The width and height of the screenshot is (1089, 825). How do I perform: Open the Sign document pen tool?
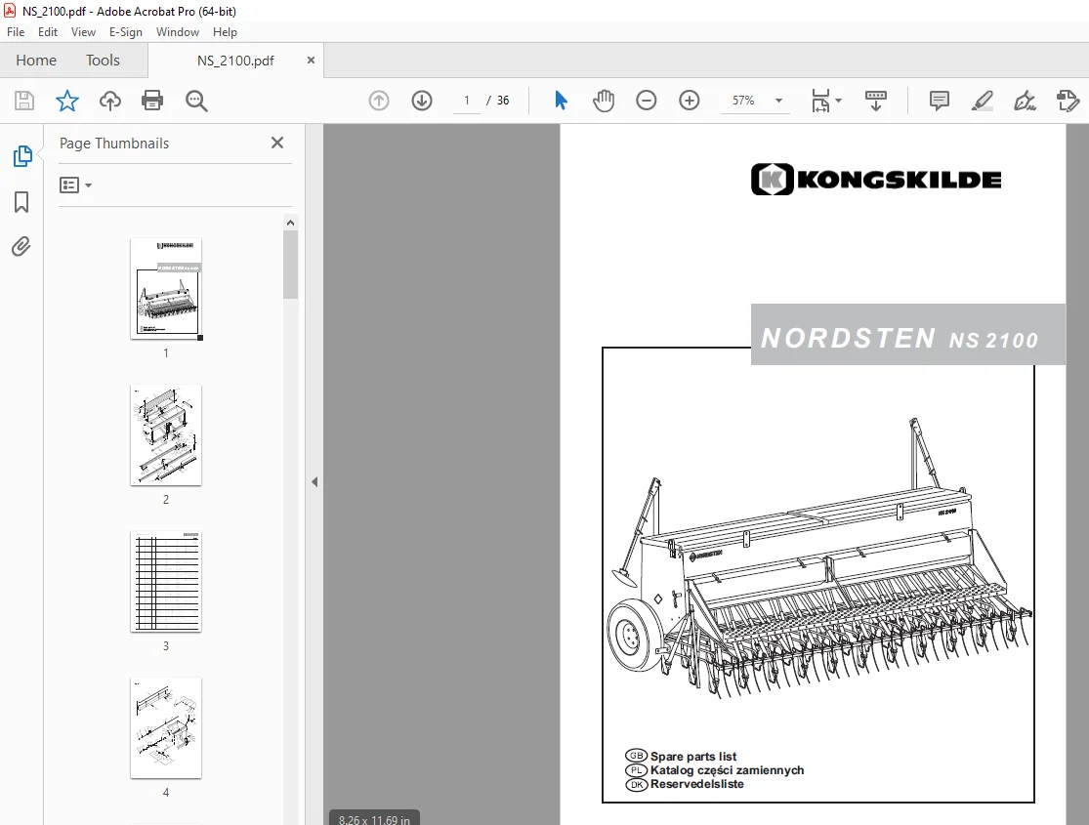tap(1025, 101)
